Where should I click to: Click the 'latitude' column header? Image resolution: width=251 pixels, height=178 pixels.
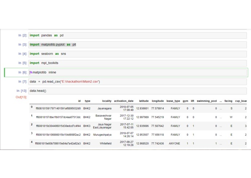(x=144, y=101)
